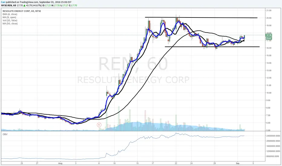Select the lower horizontal support line at 16
Image resolution: width=282 pixels, height=166 pixels.
click(212, 47)
